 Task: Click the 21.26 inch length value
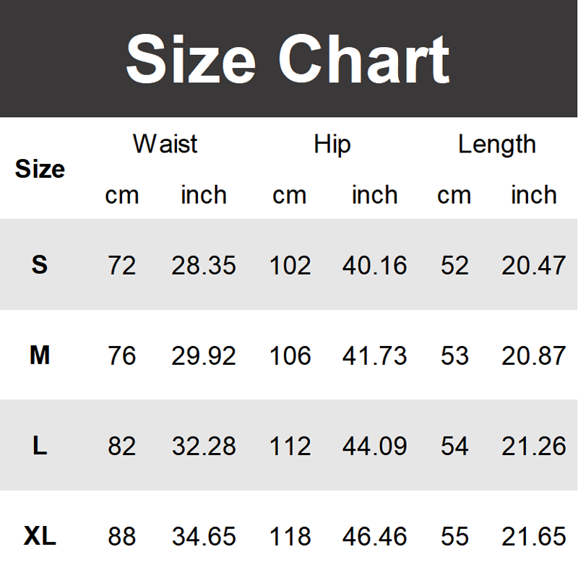click(533, 446)
